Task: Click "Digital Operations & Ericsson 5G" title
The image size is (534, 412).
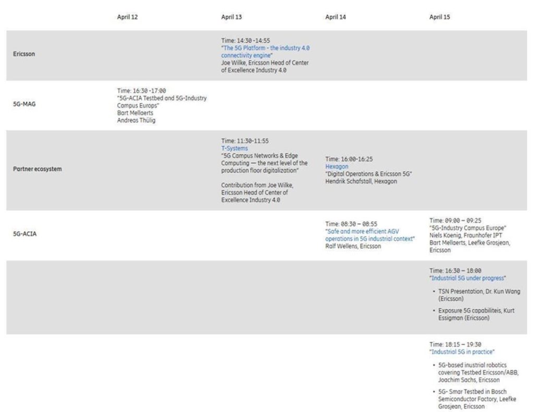Action: point(369,174)
